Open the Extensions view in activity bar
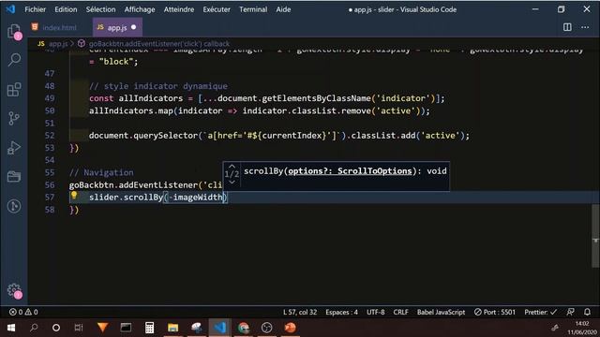 (x=14, y=90)
